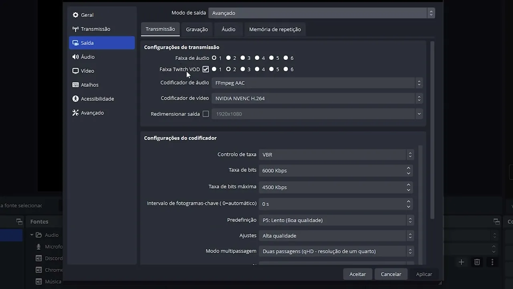This screenshot has width=513, height=289.
Task: Select Twitch VOD track 1
Action: tap(214, 69)
